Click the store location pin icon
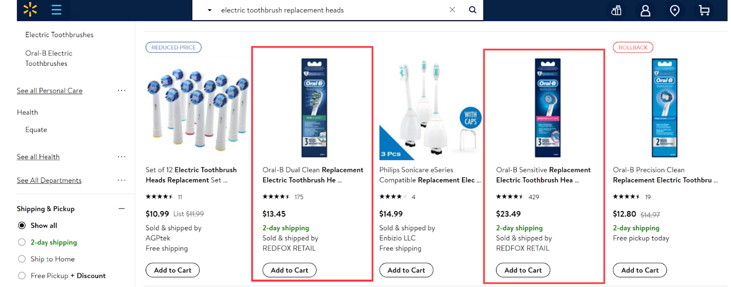 [x=674, y=10]
